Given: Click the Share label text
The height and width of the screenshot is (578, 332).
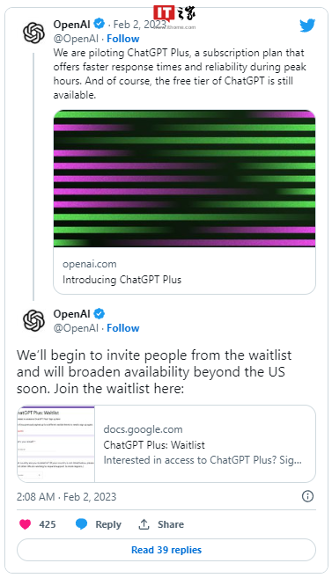Looking at the screenshot, I should point(171,524).
